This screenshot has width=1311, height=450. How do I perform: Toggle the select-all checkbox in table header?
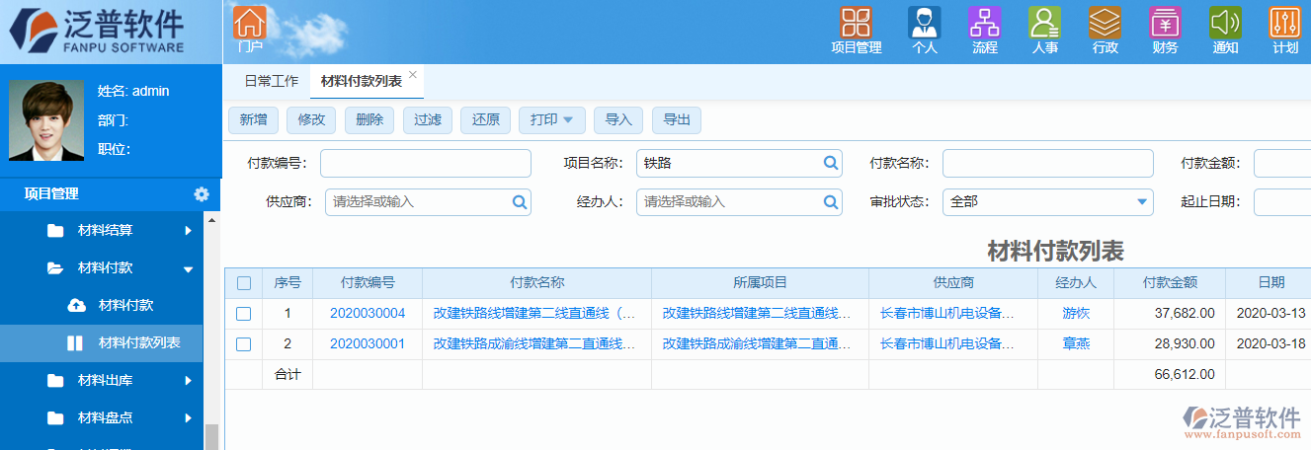click(x=243, y=283)
